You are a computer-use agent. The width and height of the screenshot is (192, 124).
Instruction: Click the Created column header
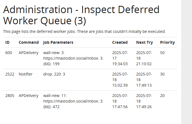tap(120, 42)
